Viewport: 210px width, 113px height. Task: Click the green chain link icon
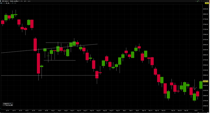[x=198, y=1]
